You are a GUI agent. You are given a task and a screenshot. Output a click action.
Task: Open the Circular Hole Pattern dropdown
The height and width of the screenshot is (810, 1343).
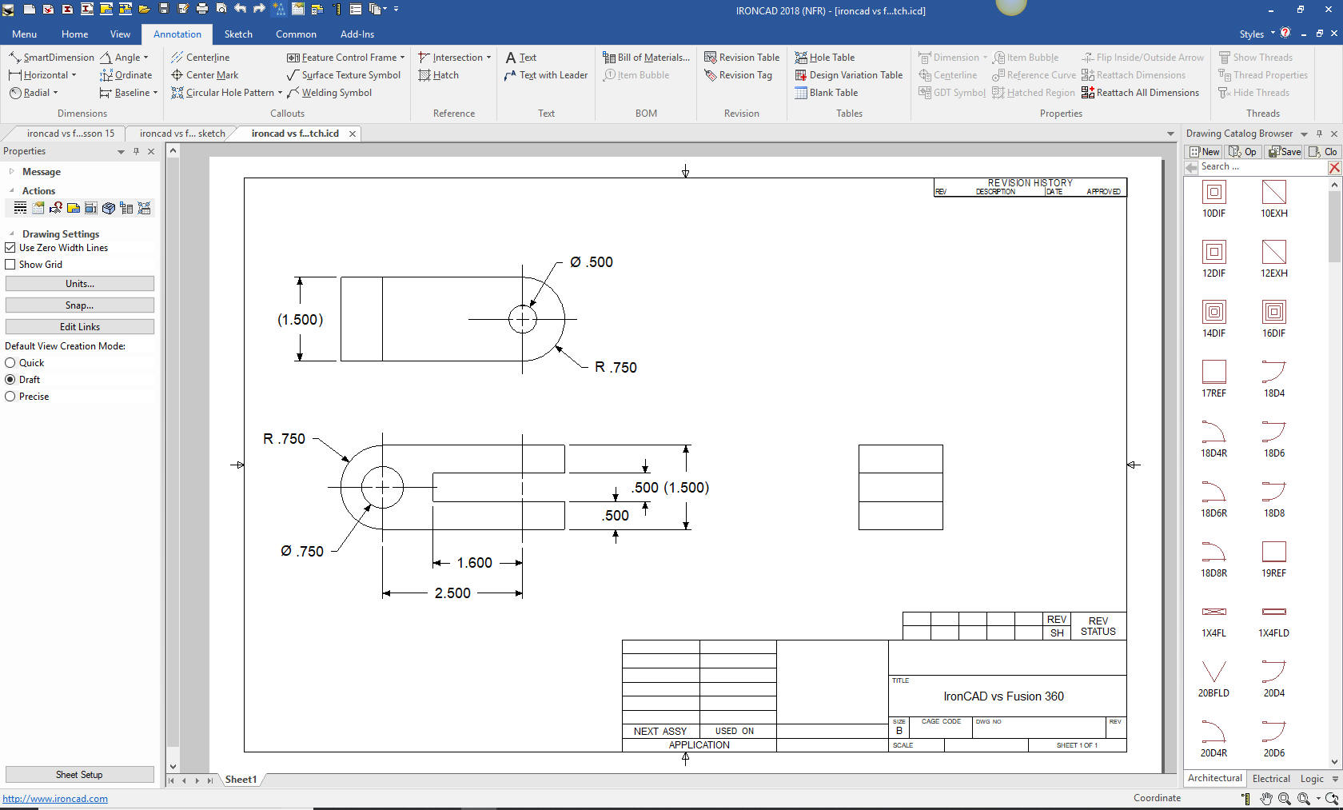280,93
